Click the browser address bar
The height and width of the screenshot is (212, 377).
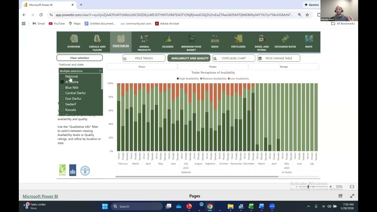[174, 15]
